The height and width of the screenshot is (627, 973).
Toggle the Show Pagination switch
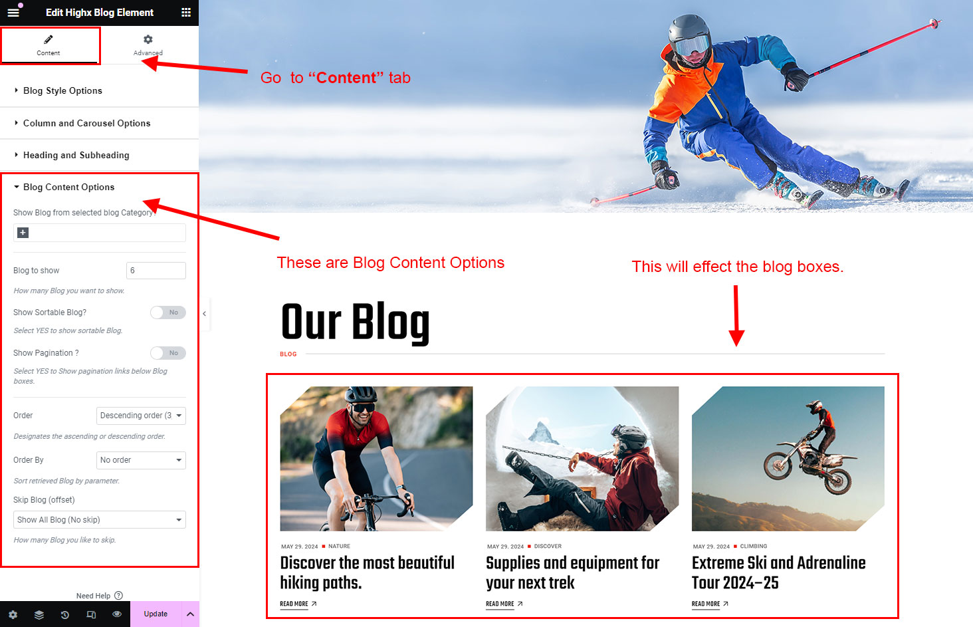tap(167, 353)
